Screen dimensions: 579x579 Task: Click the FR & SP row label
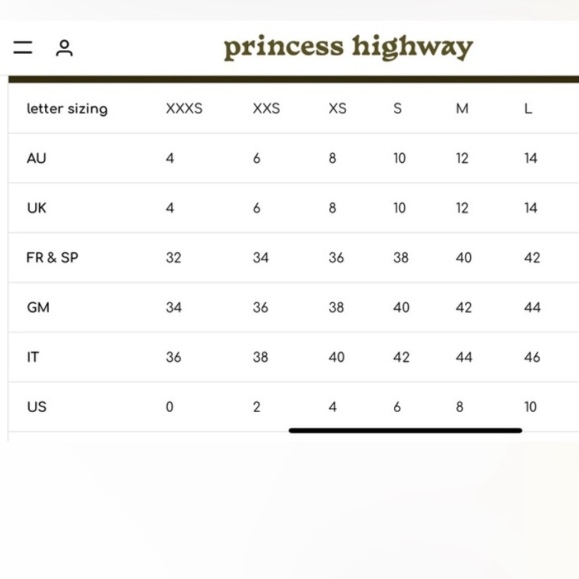point(53,258)
